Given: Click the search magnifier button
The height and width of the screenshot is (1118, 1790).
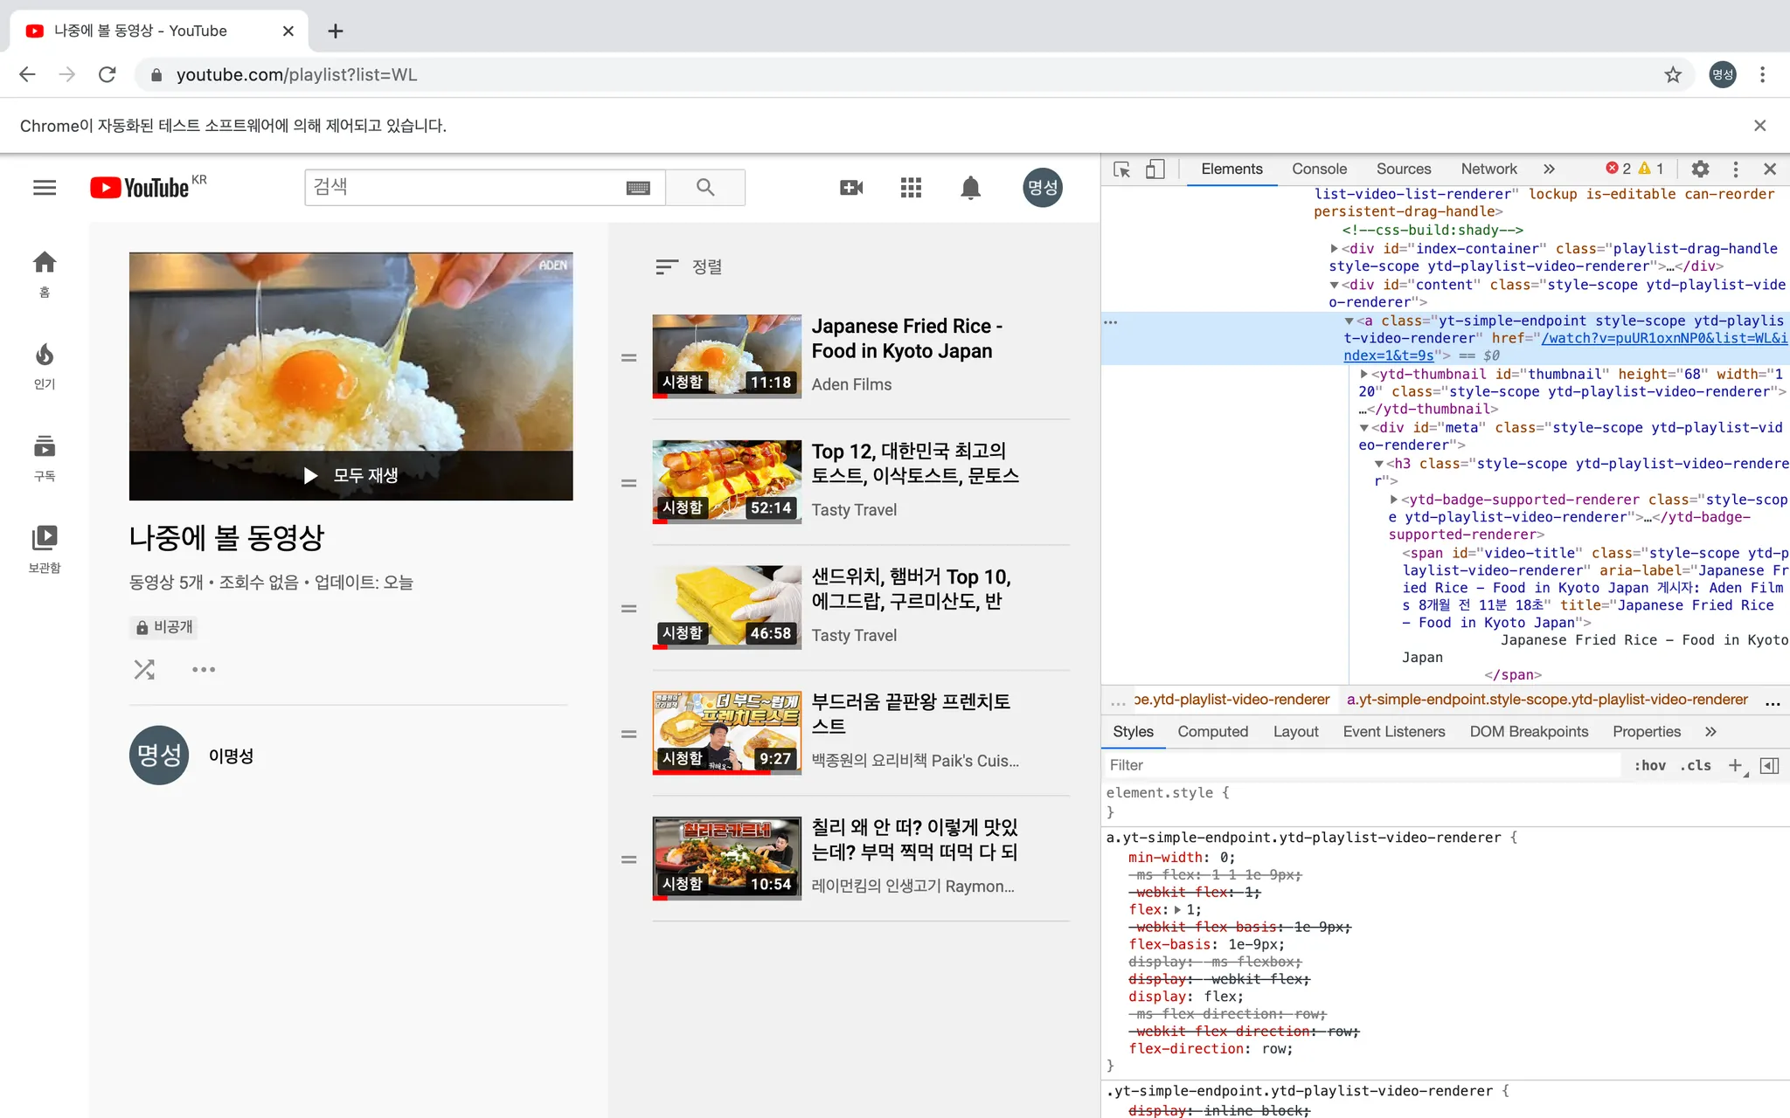Looking at the screenshot, I should [x=705, y=188].
